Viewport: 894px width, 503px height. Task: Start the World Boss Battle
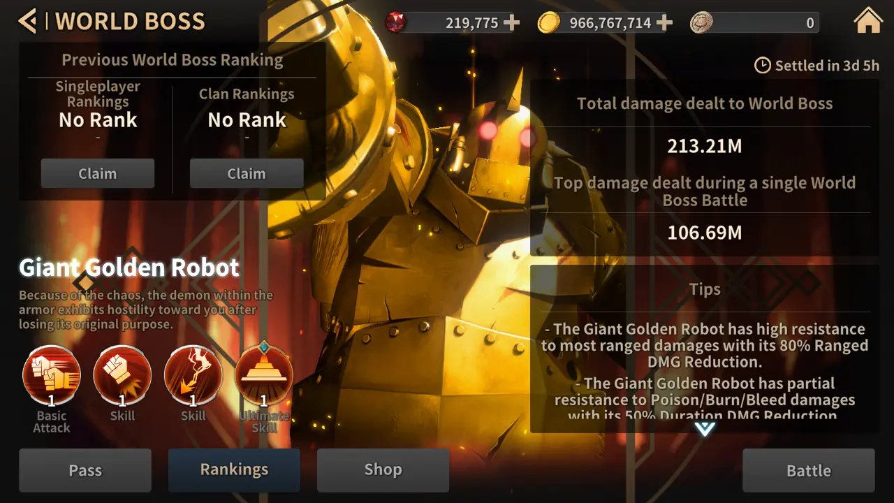(x=809, y=470)
